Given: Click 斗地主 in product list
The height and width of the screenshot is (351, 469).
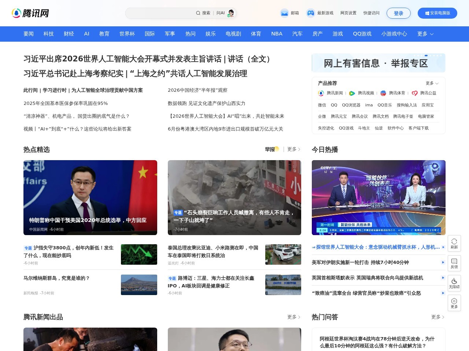Looking at the screenshot, I should coord(364,128).
